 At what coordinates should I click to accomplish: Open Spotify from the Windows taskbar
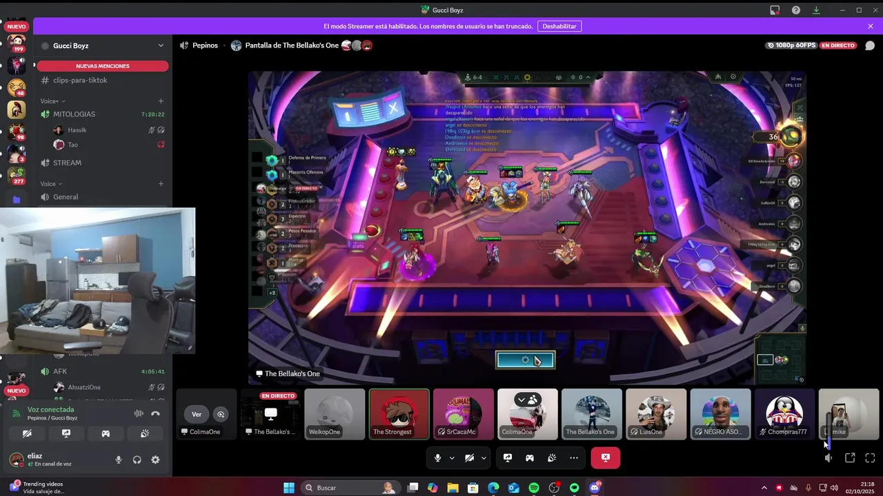534,488
